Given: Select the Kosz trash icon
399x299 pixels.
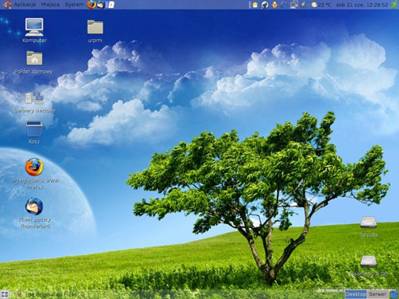Looking at the screenshot, I should [x=34, y=132].
